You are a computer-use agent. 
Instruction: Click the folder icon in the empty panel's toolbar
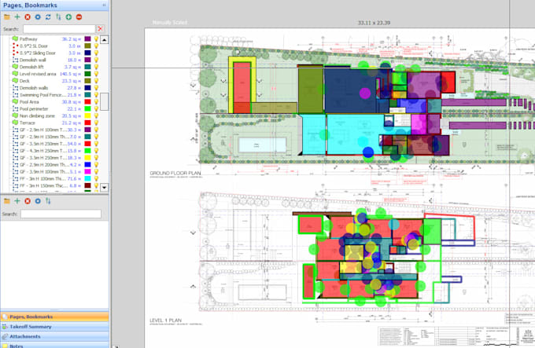coord(7,201)
